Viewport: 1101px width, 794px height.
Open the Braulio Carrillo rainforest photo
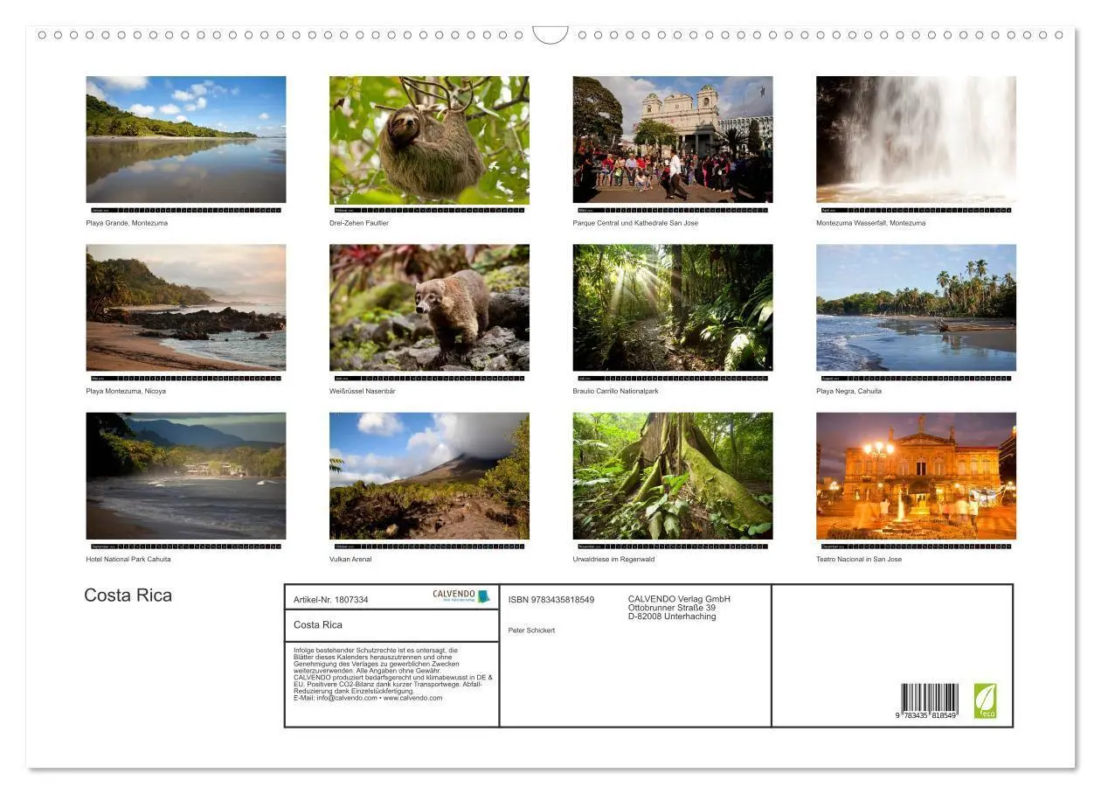point(672,308)
